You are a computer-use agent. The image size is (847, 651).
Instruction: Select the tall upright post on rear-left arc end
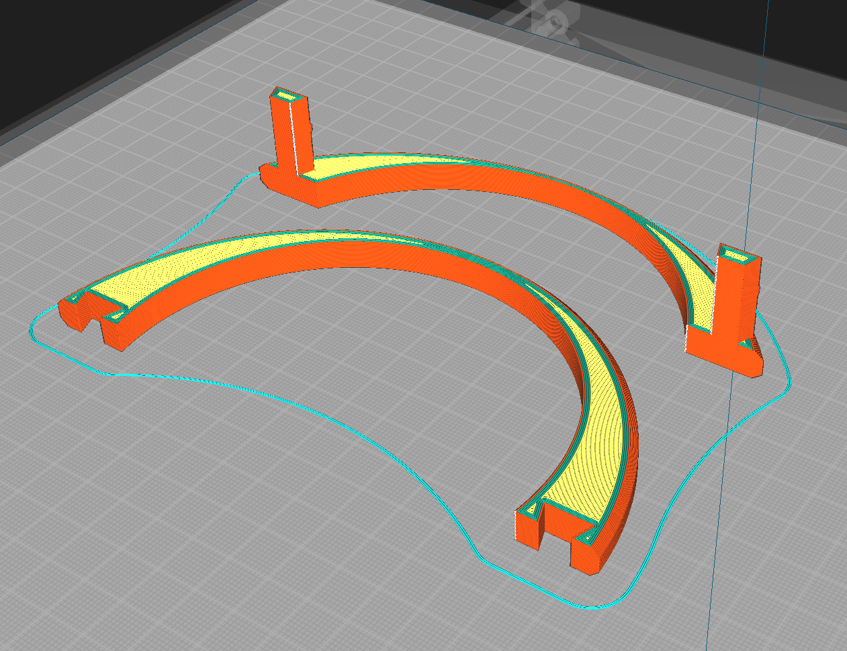(x=292, y=131)
